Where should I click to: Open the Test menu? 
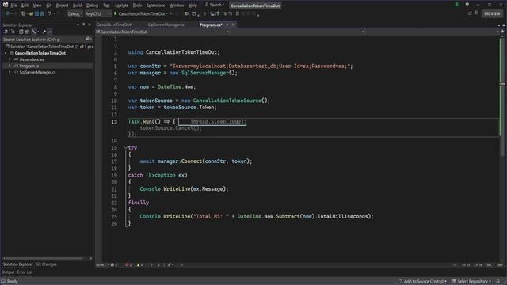click(106, 6)
